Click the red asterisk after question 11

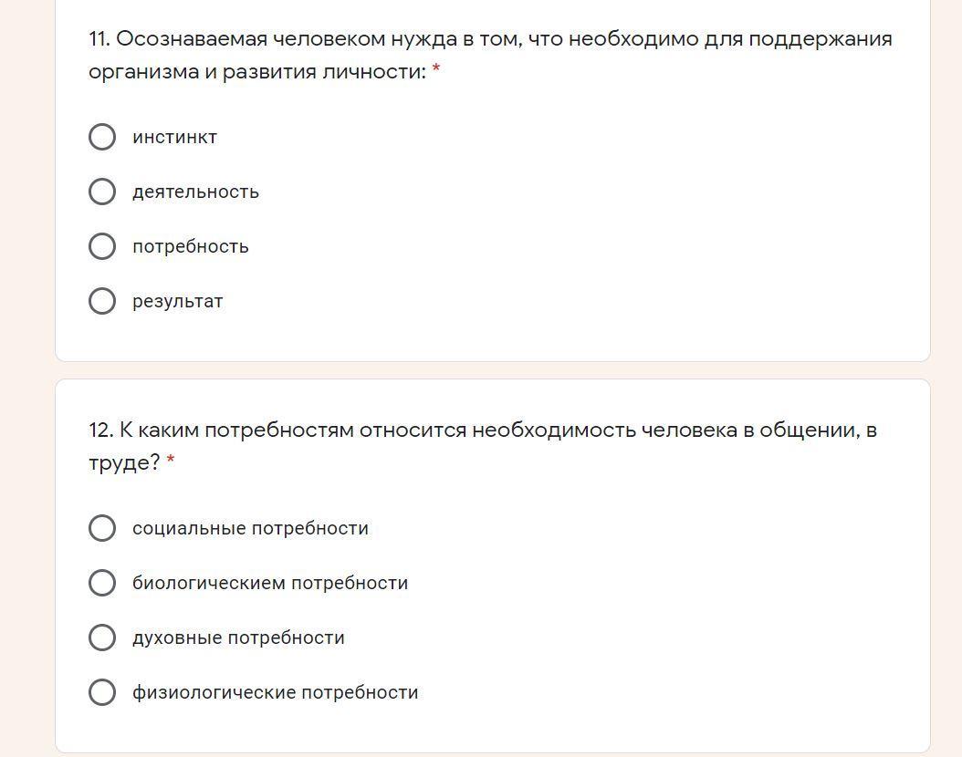[436, 70]
